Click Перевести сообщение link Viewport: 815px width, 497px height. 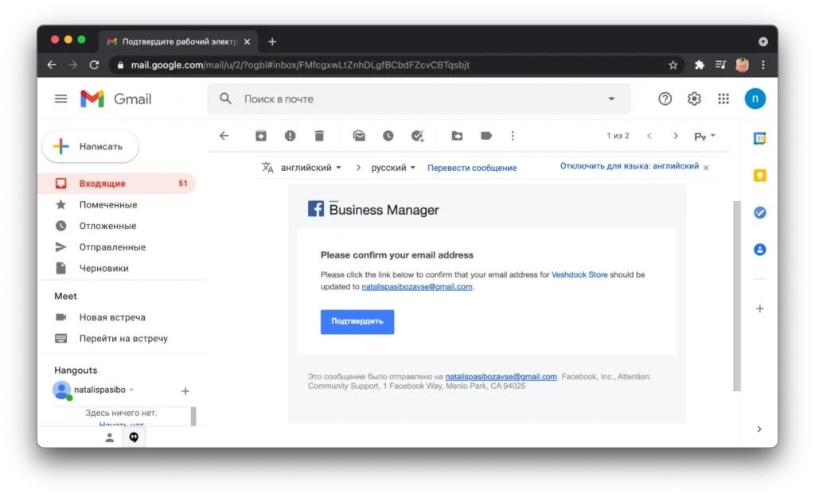coord(471,168)
